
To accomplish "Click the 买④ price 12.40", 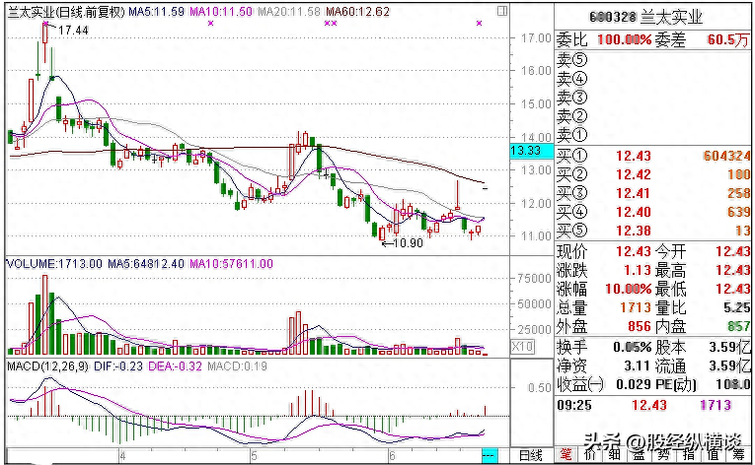I will tap(634, 212).
